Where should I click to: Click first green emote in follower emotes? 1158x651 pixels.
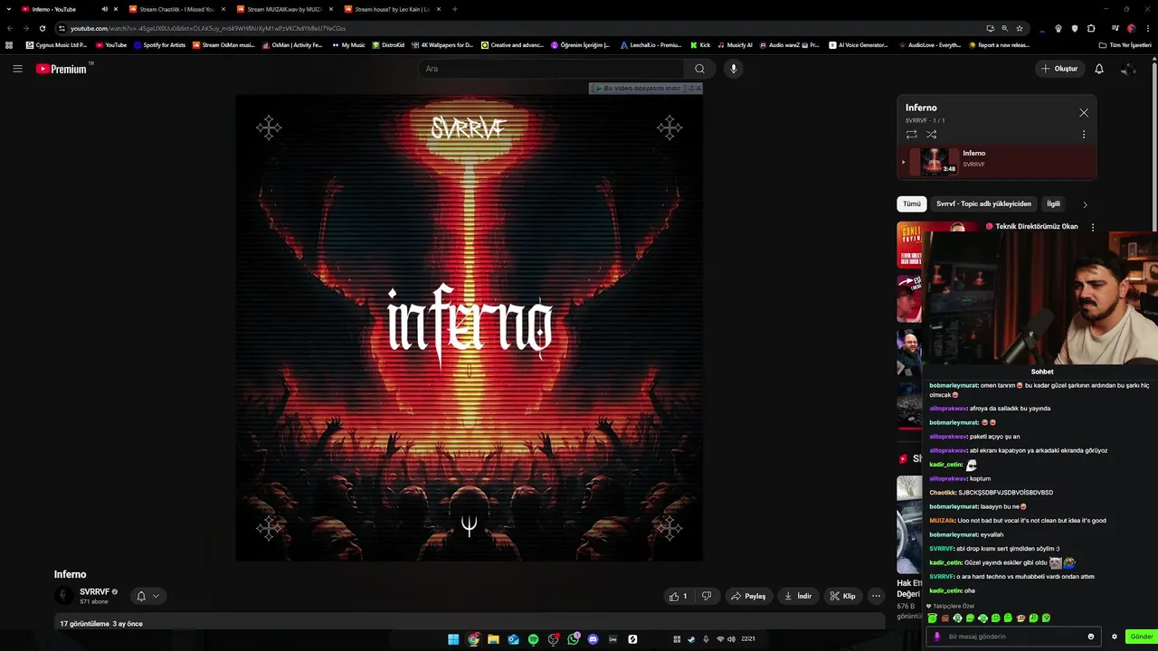(x=933, y=618)
